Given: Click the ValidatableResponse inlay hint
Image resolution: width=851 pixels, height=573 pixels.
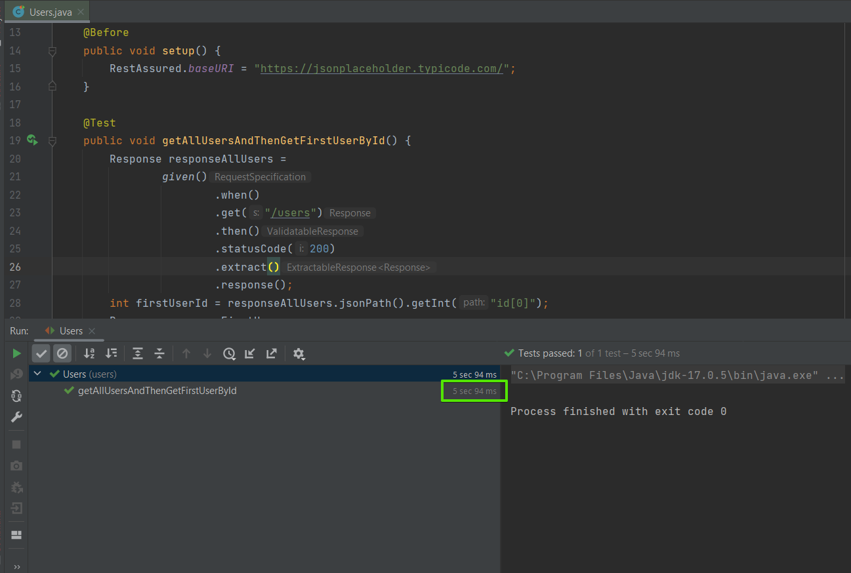Looking at the screenshot, I should click(x=313, y=231).
